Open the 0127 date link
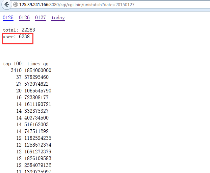 tap(41, 18)
